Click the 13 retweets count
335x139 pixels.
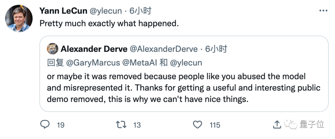click(x=137, y=125)
